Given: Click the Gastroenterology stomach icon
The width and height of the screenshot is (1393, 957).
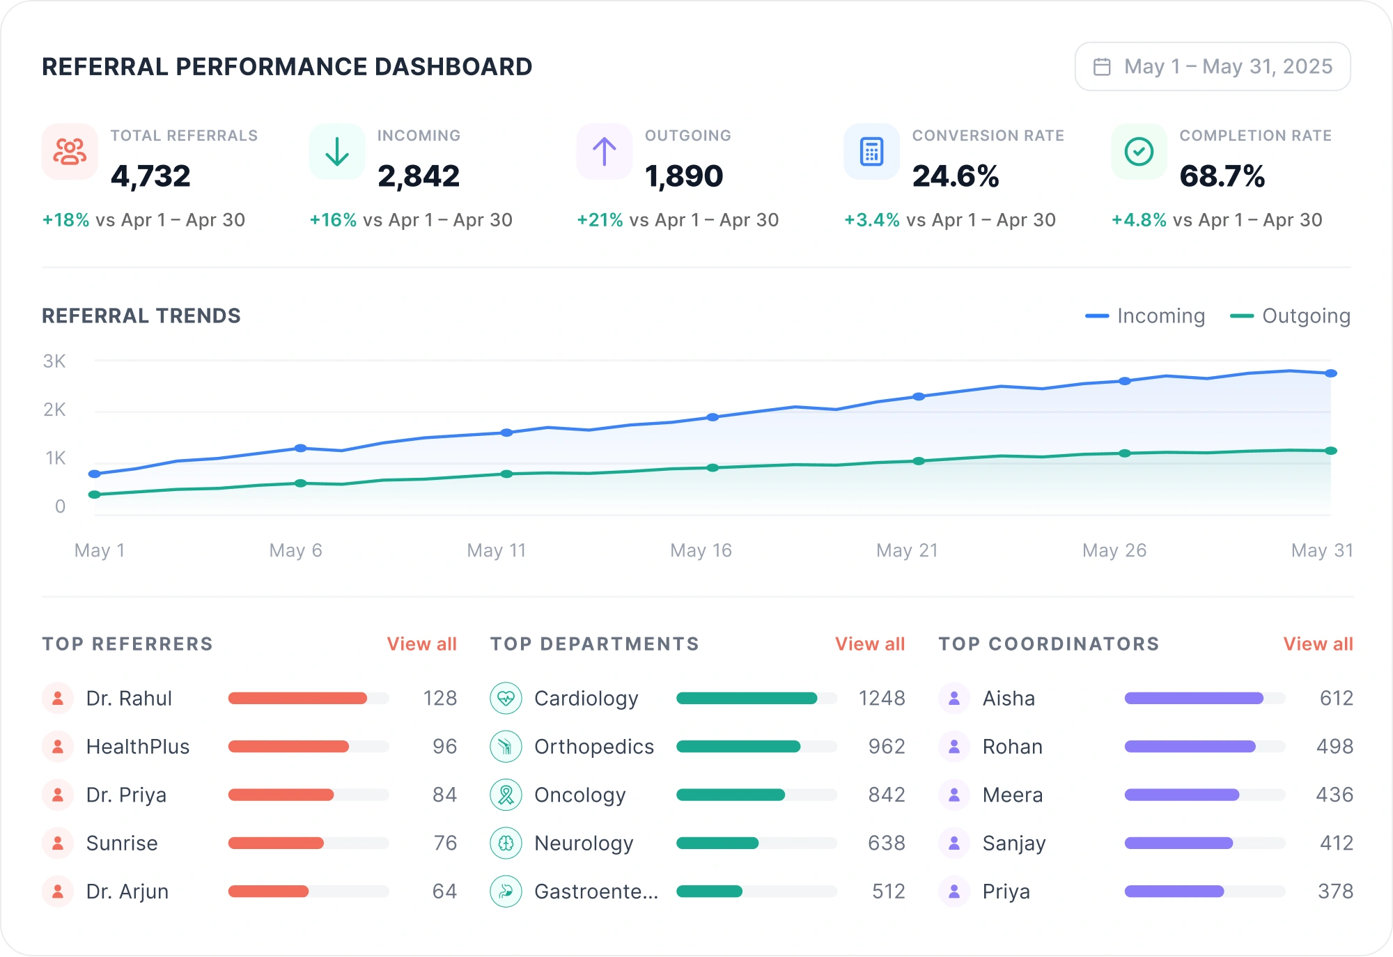Looking at the screenshot, I should (x=506, y=892).
